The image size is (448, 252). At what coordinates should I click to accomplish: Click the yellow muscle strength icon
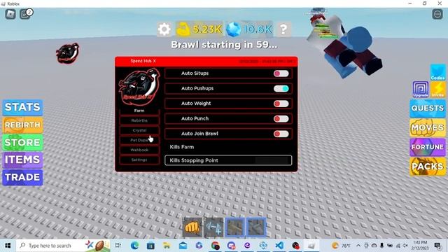[x=183, y=29]
